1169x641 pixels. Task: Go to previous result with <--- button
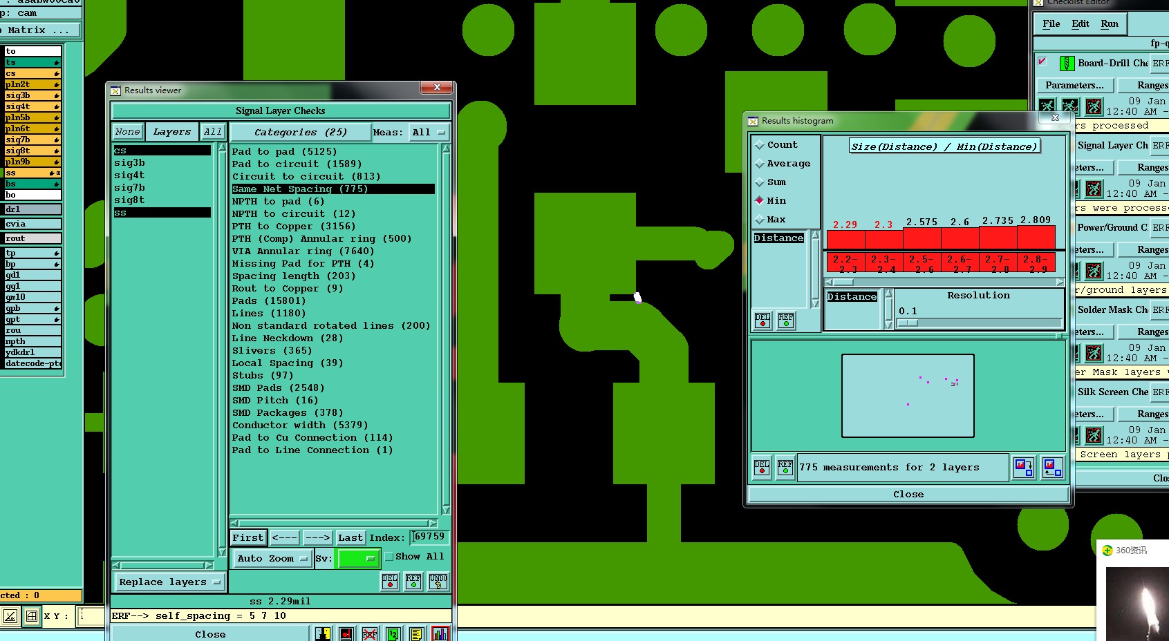(x=284, y=538)
